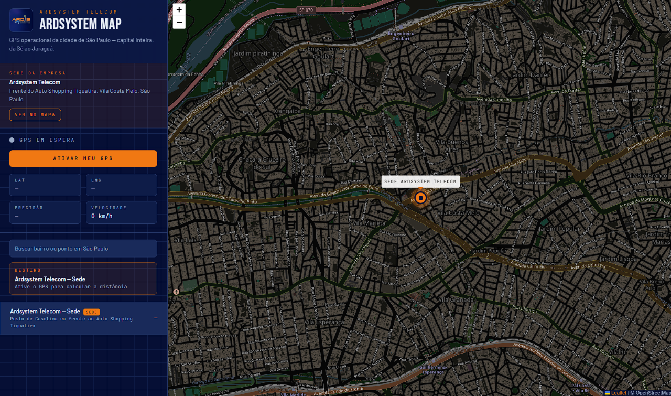Select the Ardsystem Telecom — Sede list entry
The image size is (671, 396).
pyautogui.click(x=84, y=318)
